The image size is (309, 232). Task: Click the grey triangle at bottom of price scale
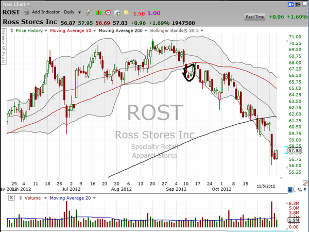click(287, 167)
